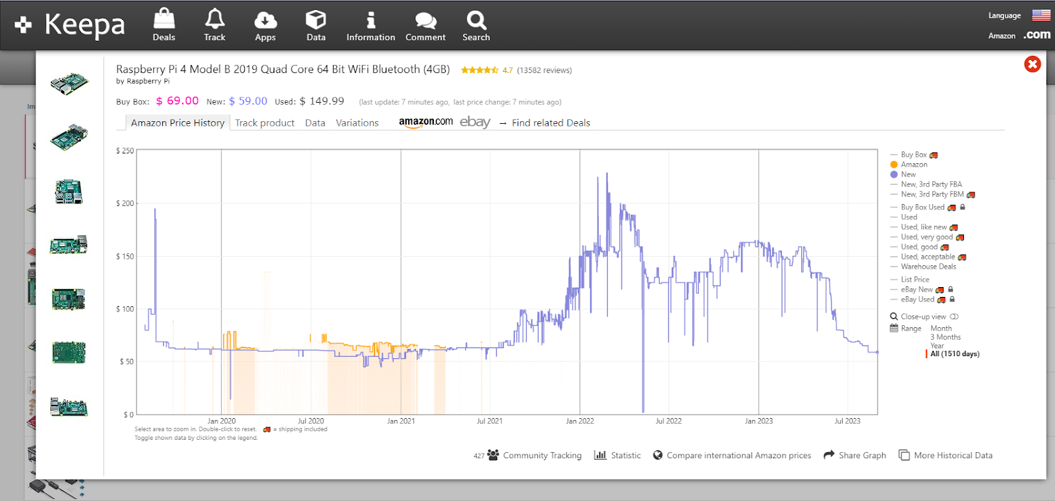Enable Close-up view

924,317
